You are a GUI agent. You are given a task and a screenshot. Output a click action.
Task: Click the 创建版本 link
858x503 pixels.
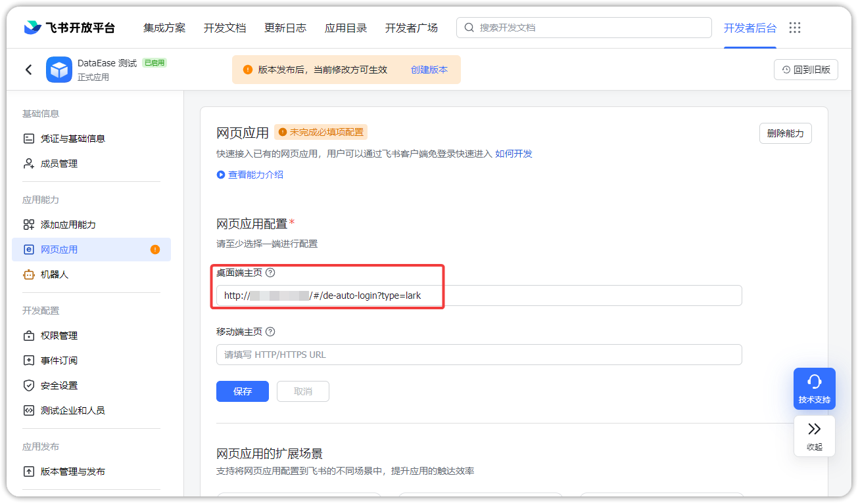tap(429, 70)
